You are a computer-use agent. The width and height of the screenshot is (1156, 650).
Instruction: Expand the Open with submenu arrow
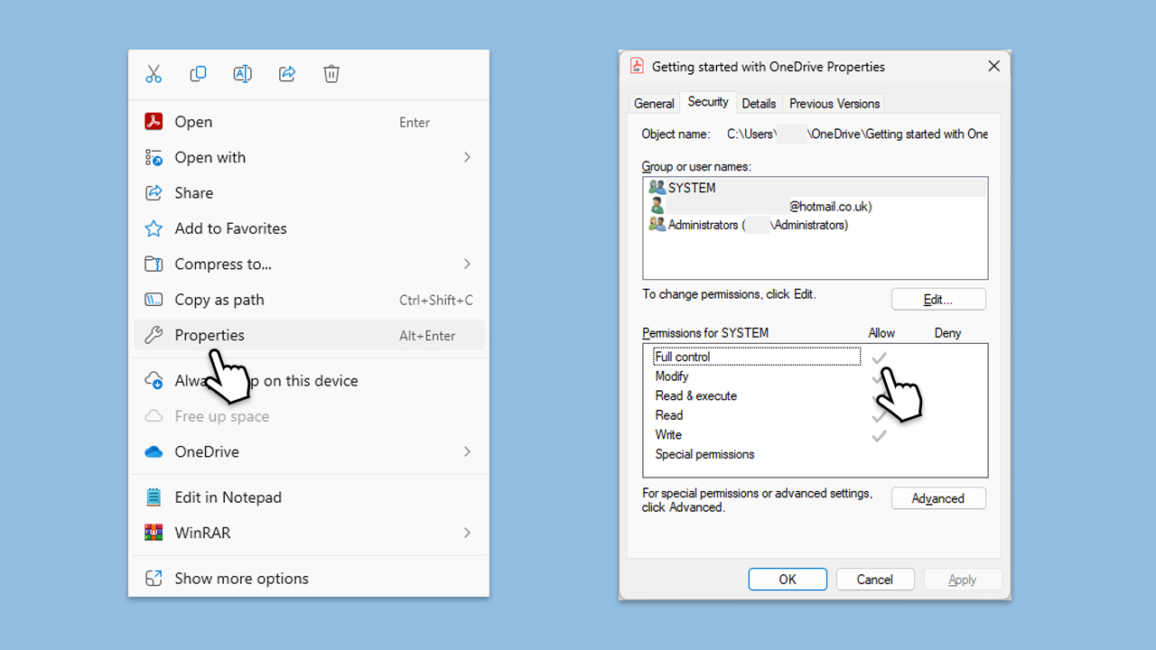tap(467, 157)
